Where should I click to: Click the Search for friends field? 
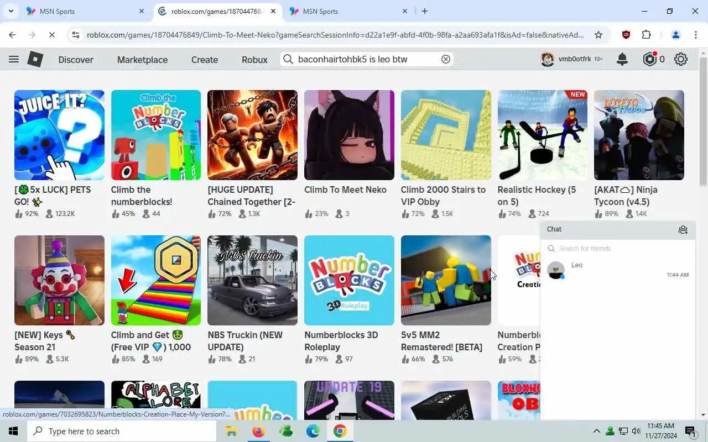tap(617, 249)
